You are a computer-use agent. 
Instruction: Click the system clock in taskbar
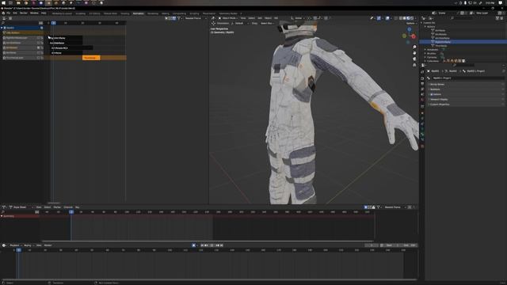tap(490, 3)
